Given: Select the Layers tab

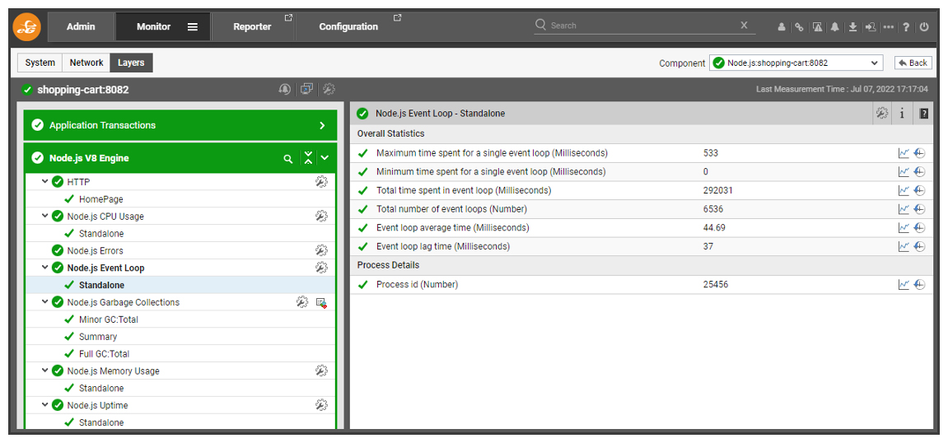Looking at the screenshot, I should coord(131,63).
